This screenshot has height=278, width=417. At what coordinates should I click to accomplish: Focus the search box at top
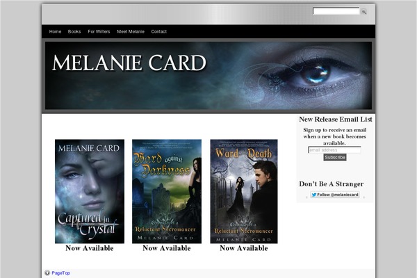pyautogui.click(x=336, y=11)
